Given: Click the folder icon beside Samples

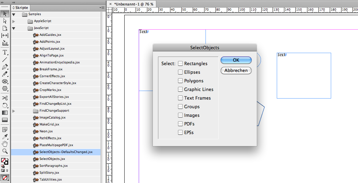Looking at the screenshot, I should [x=25, y=14].
